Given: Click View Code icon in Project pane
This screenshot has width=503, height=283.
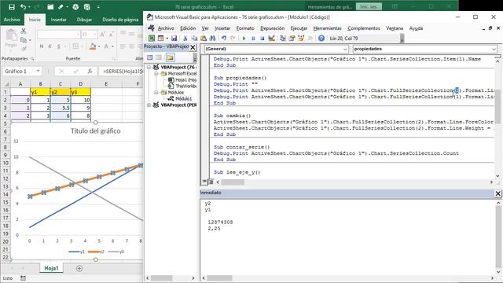Looking at the screenshot, I should (150, 57).
